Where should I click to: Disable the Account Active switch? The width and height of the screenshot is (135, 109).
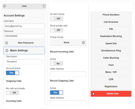tap(13, 73)
